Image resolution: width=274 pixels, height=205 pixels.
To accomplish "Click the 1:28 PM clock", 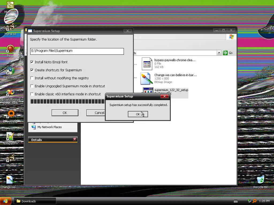I will coord(264,201).
